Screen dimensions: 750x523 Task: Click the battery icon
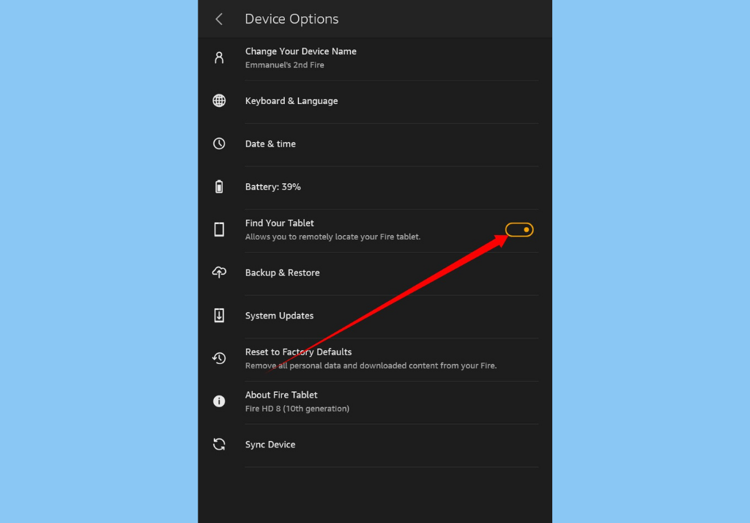(x=219, y=187)
